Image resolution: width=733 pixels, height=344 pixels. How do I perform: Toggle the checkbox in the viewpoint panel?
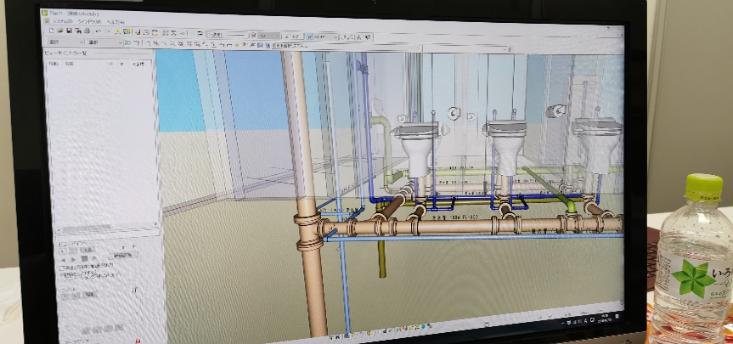pos(62,268)
